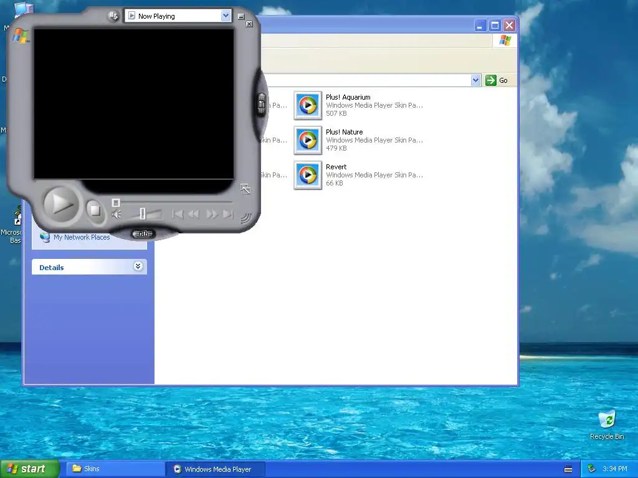Expand the Details panel chevron
638x478 pixels.
coord(138,266)
